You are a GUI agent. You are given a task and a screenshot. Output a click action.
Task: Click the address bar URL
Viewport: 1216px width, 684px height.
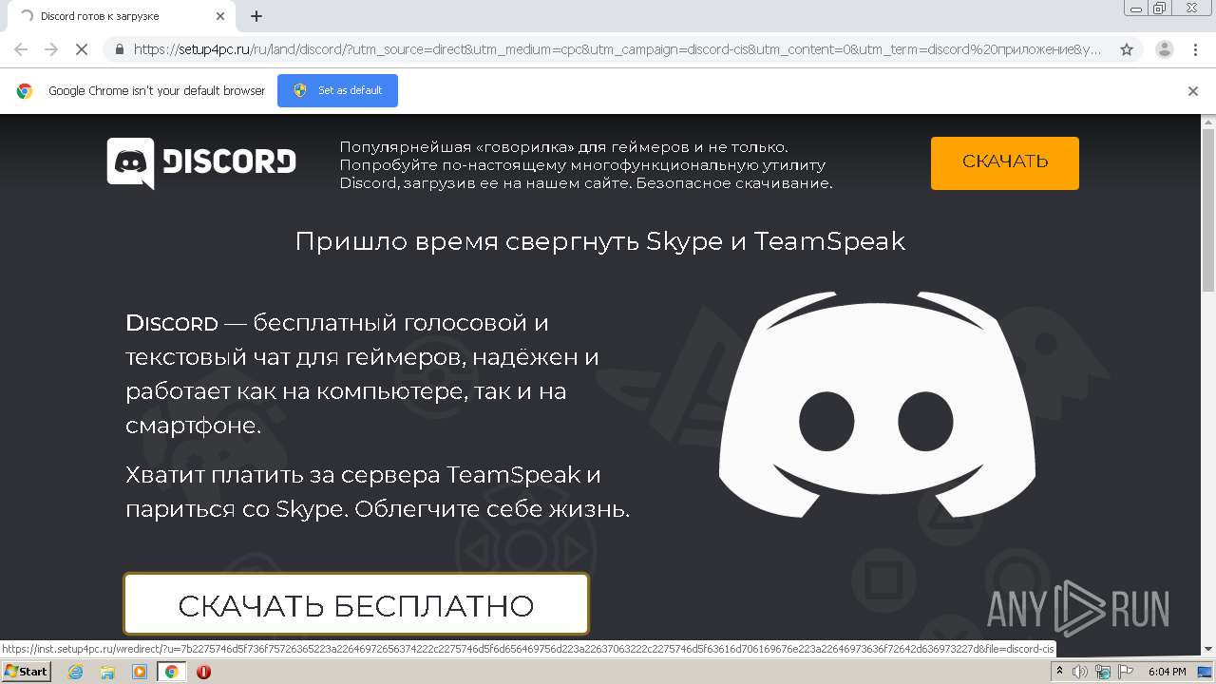click(x=617, y=49)
